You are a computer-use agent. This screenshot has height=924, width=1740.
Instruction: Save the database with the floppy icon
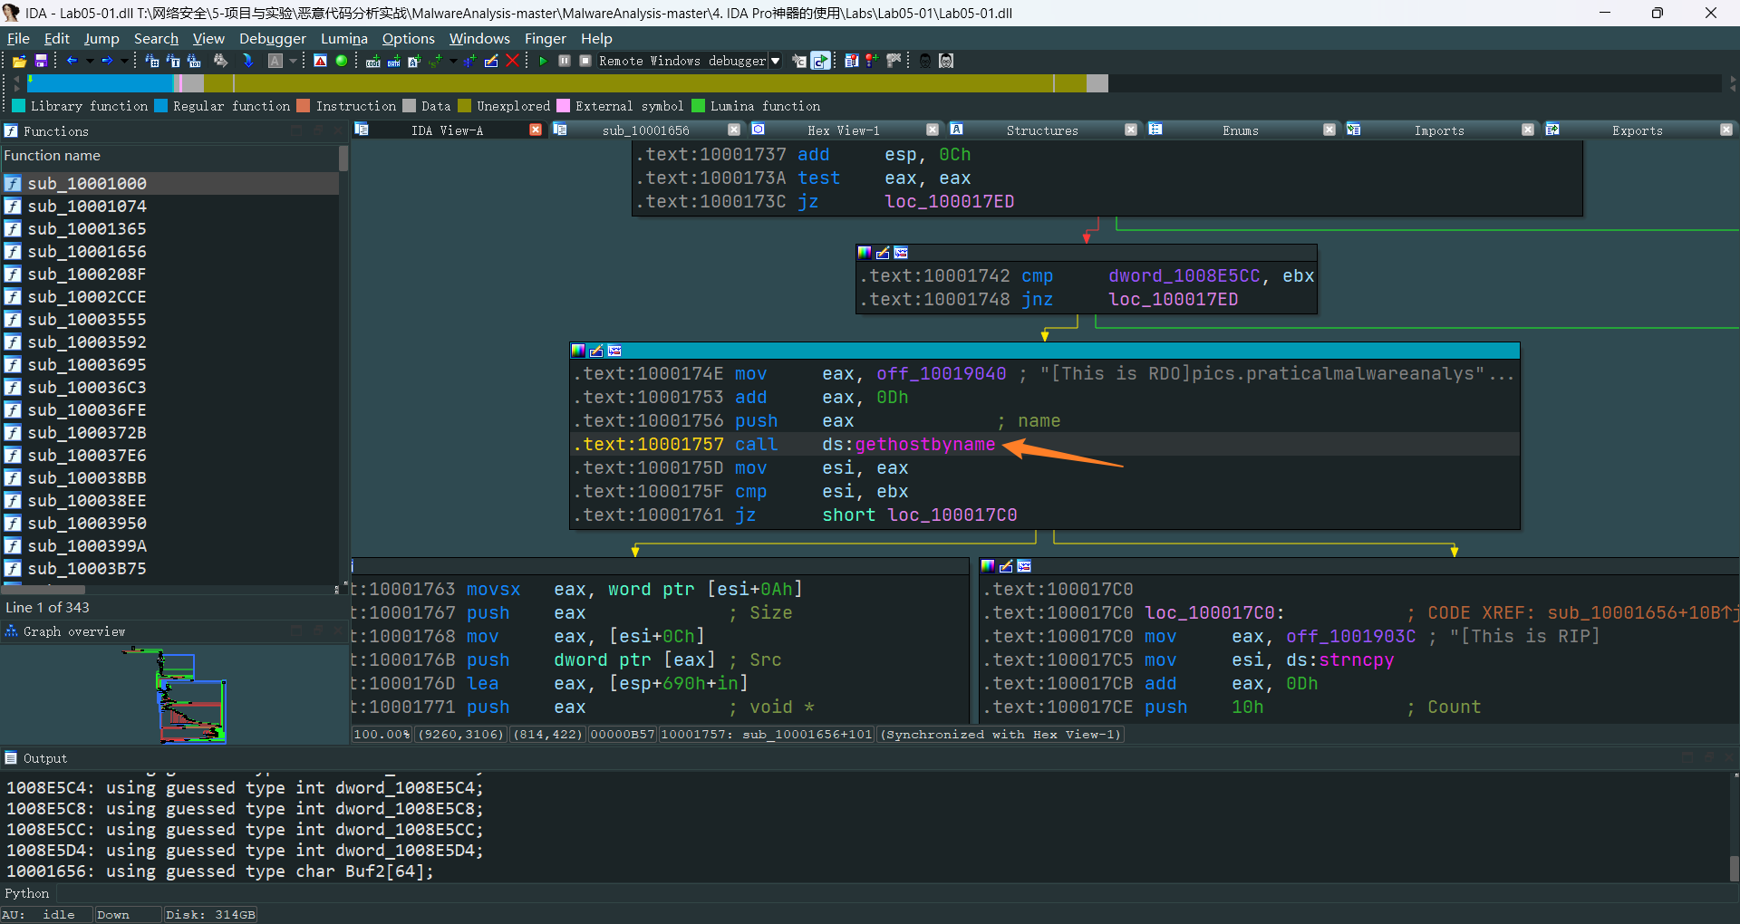click(41, 61)
